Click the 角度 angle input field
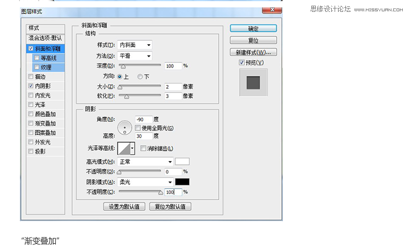This screenshot has width=409, height=250. [144, 120]
